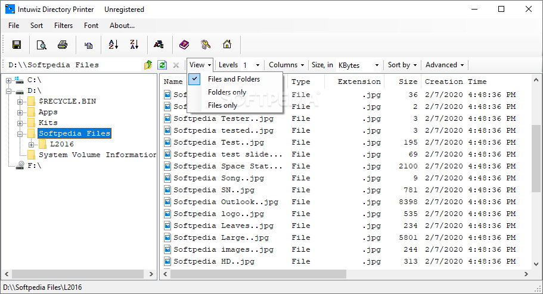Open Help via the purple book icon
This screenshot has width=543, height=294.
(184, 44)
